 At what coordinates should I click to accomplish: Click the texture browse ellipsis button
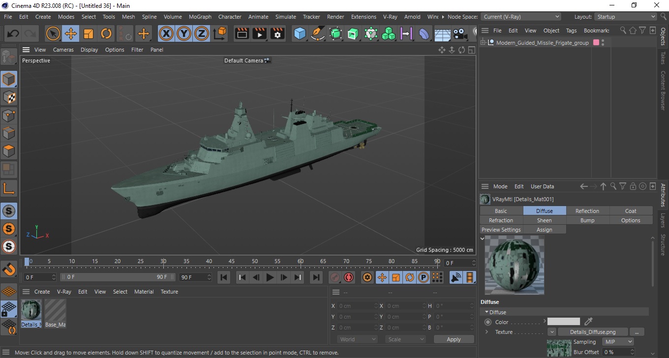pyautogui.click(x=637, y=332)
